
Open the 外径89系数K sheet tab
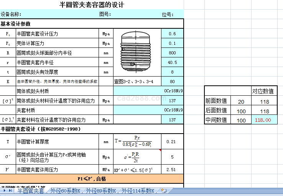click(x=101, y=191)
